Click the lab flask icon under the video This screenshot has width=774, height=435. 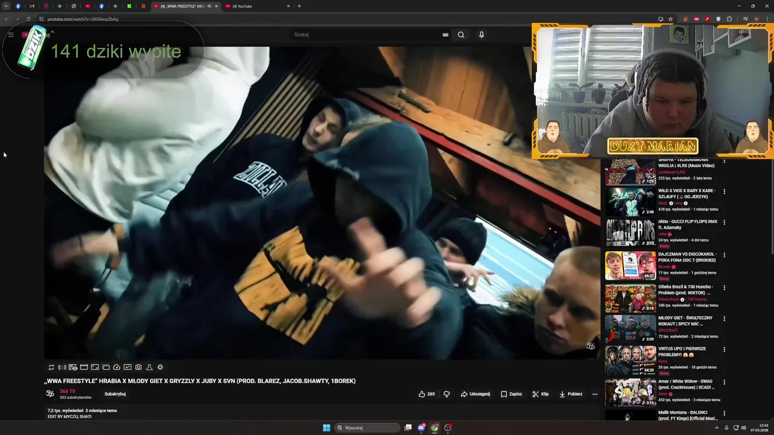click(149, 367)
